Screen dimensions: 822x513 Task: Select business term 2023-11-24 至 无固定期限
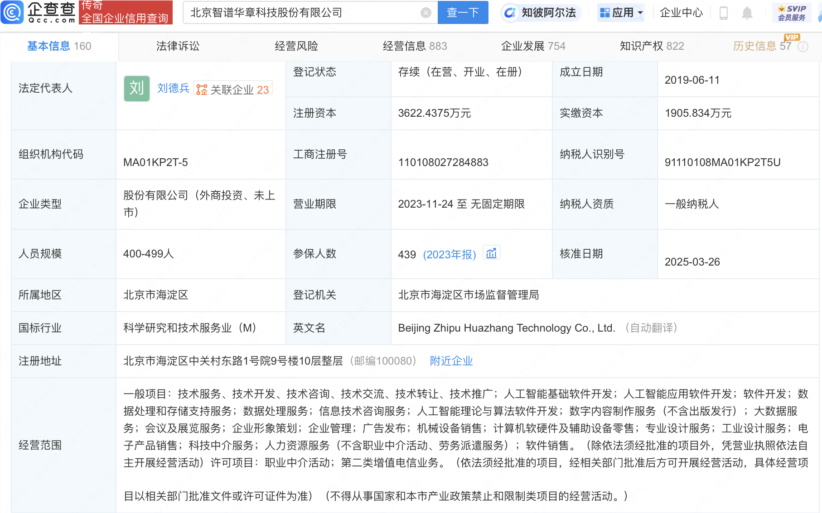461,204
